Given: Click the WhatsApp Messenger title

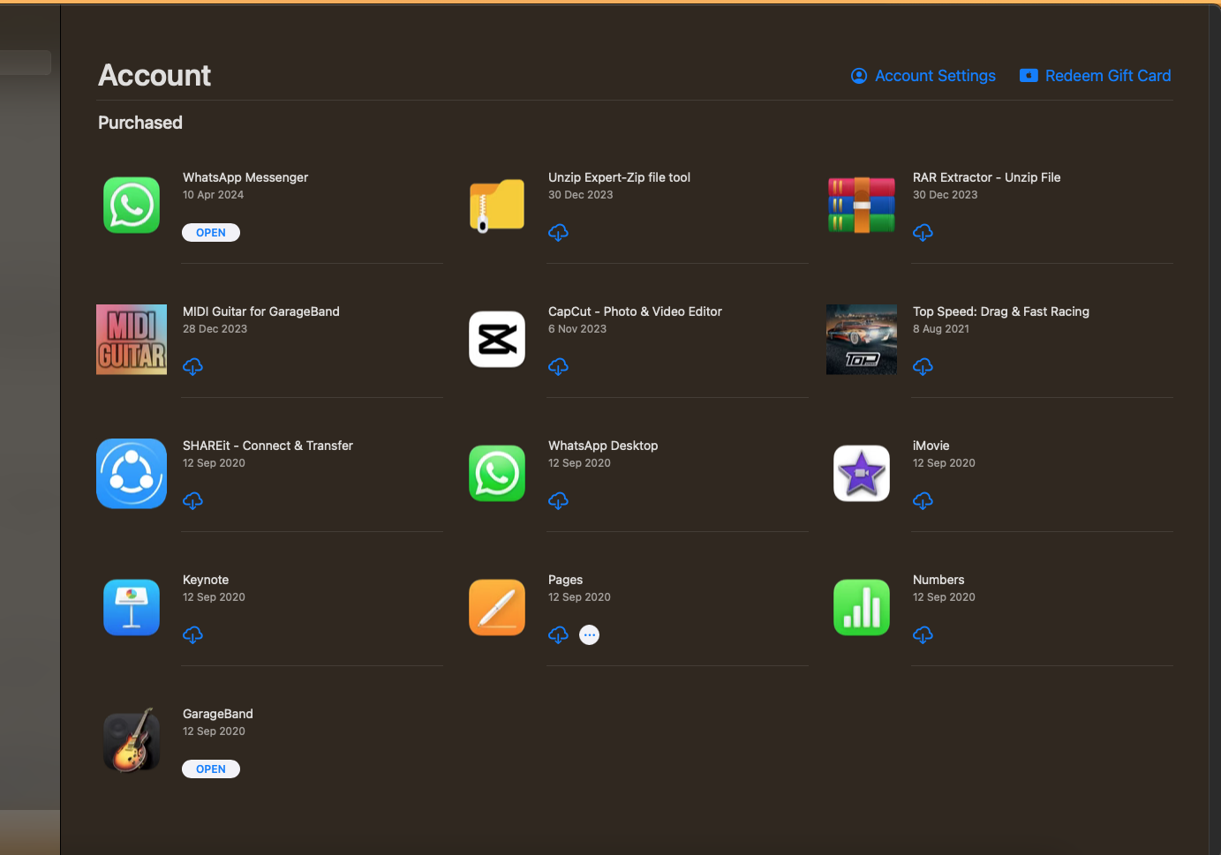Looking at the screenshot, I should [245, 177].
